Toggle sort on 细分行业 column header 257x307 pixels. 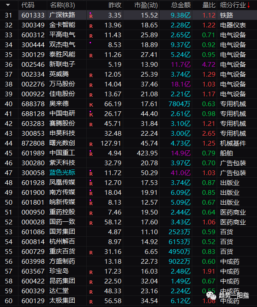233,5
